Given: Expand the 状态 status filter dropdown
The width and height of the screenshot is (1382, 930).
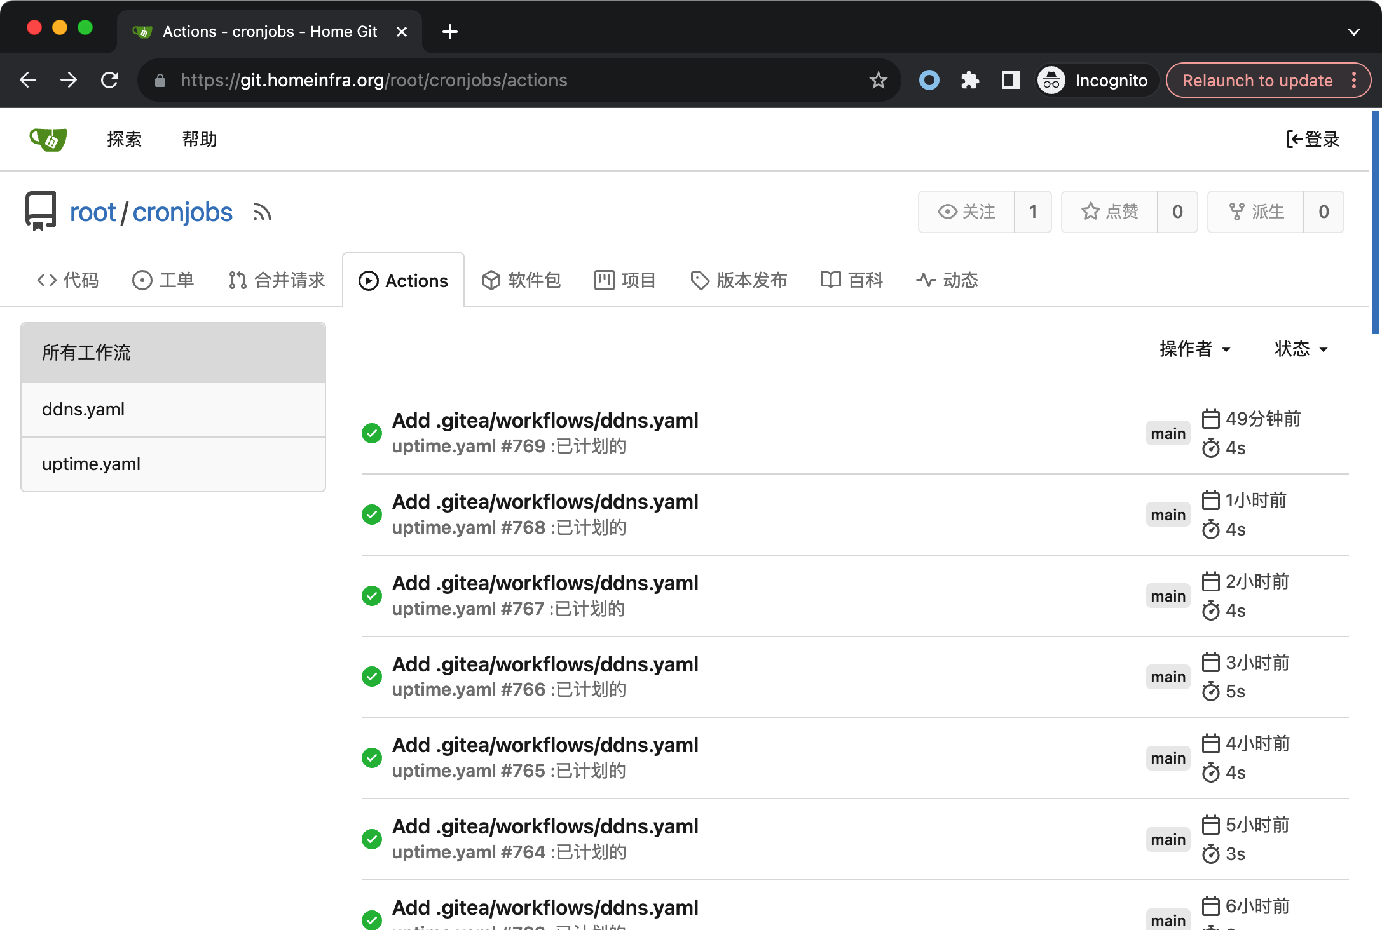Looking at the screenshot, I should point(1301,349).
